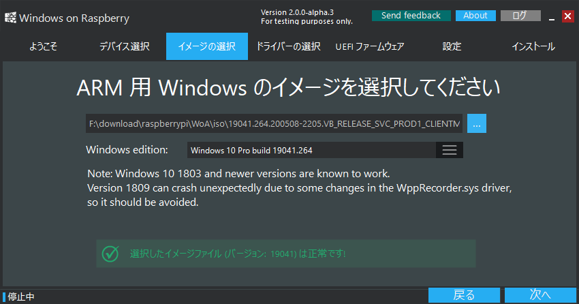Click the 選択したイメージファイル validation message
Viewport: 579px width, 304px height.
pyautogui.click(x=238, y=254)
